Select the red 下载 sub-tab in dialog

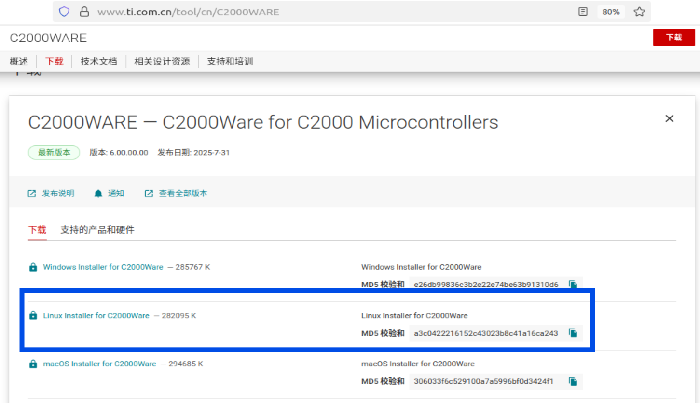(x=37, y=230)
